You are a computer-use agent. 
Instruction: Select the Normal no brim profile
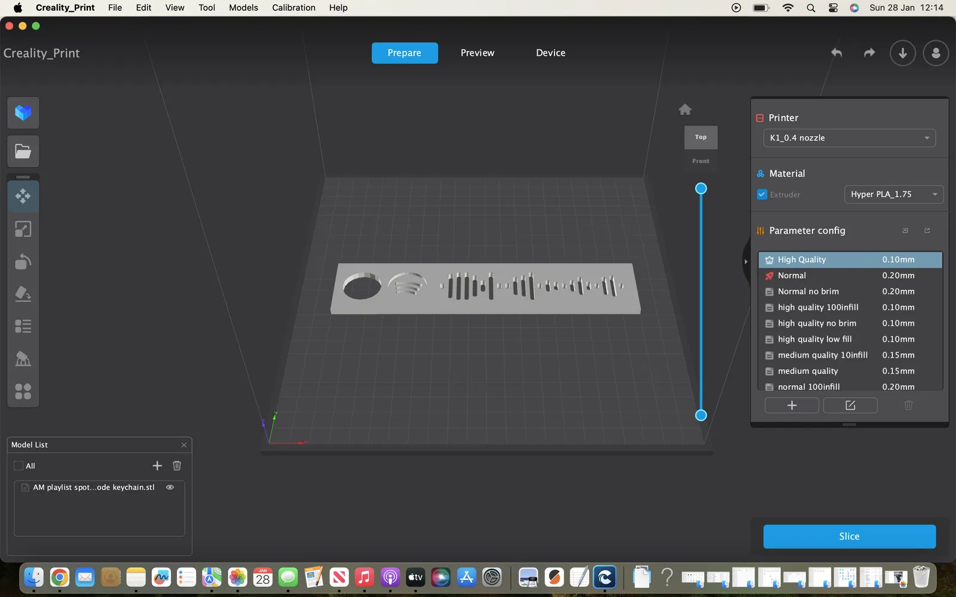pyautogui.click(x=850, y=291)
